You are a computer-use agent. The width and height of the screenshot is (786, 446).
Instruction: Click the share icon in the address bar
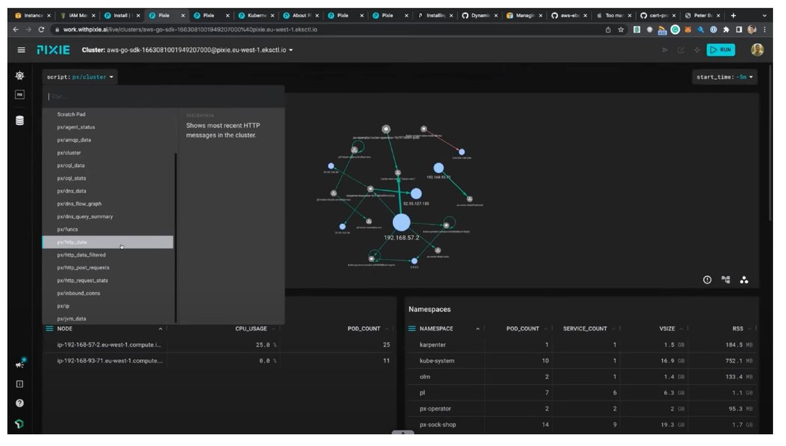[608, 29]
